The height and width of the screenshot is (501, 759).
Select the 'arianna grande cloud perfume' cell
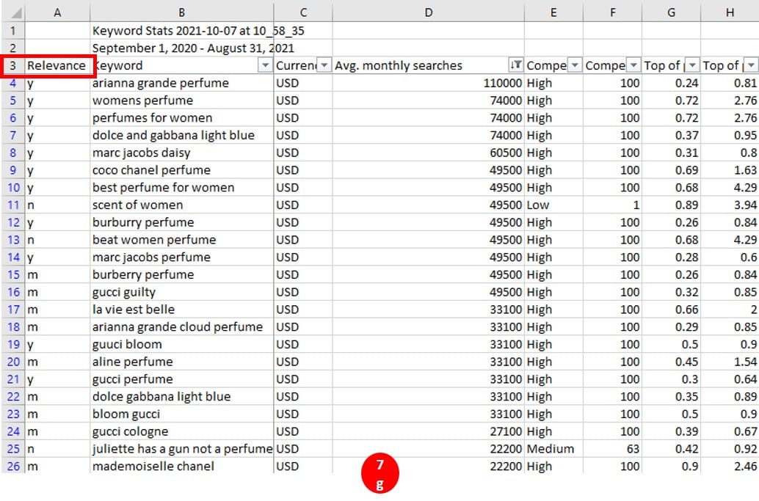click(x=181, y=327)
